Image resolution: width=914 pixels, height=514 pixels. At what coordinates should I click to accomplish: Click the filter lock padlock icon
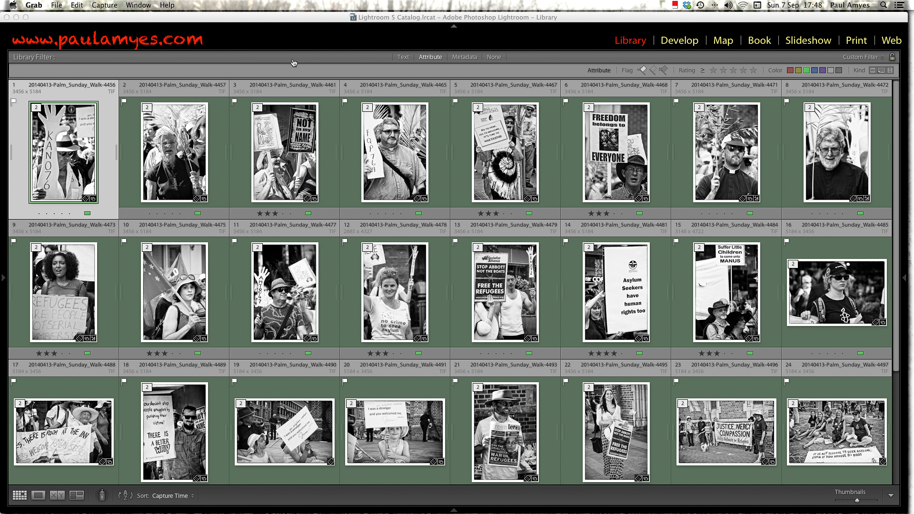(x=893, y=57)
